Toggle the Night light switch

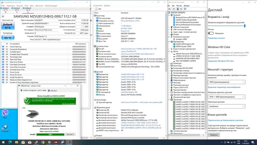211,33
